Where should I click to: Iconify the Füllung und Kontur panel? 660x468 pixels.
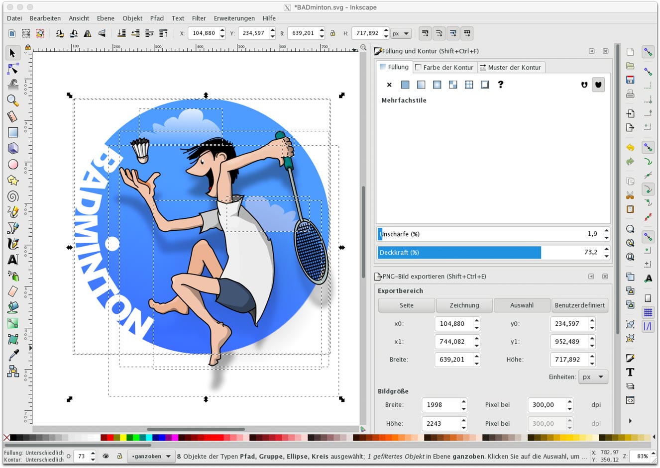pos(591,51)
